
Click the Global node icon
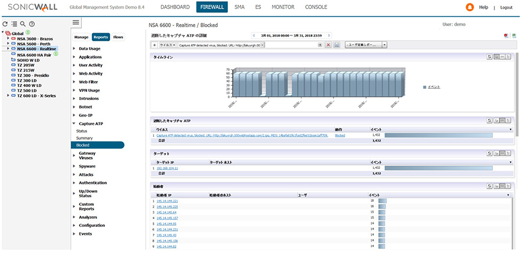click(8, 33)
